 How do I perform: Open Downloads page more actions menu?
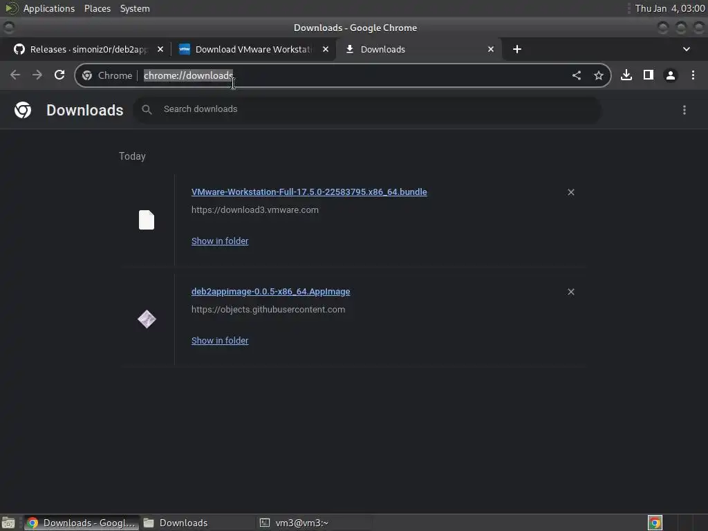pos(684,110)
